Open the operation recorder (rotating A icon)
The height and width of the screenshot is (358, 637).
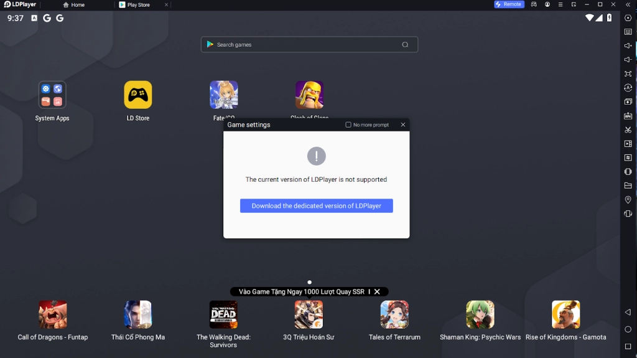point(628,87)
